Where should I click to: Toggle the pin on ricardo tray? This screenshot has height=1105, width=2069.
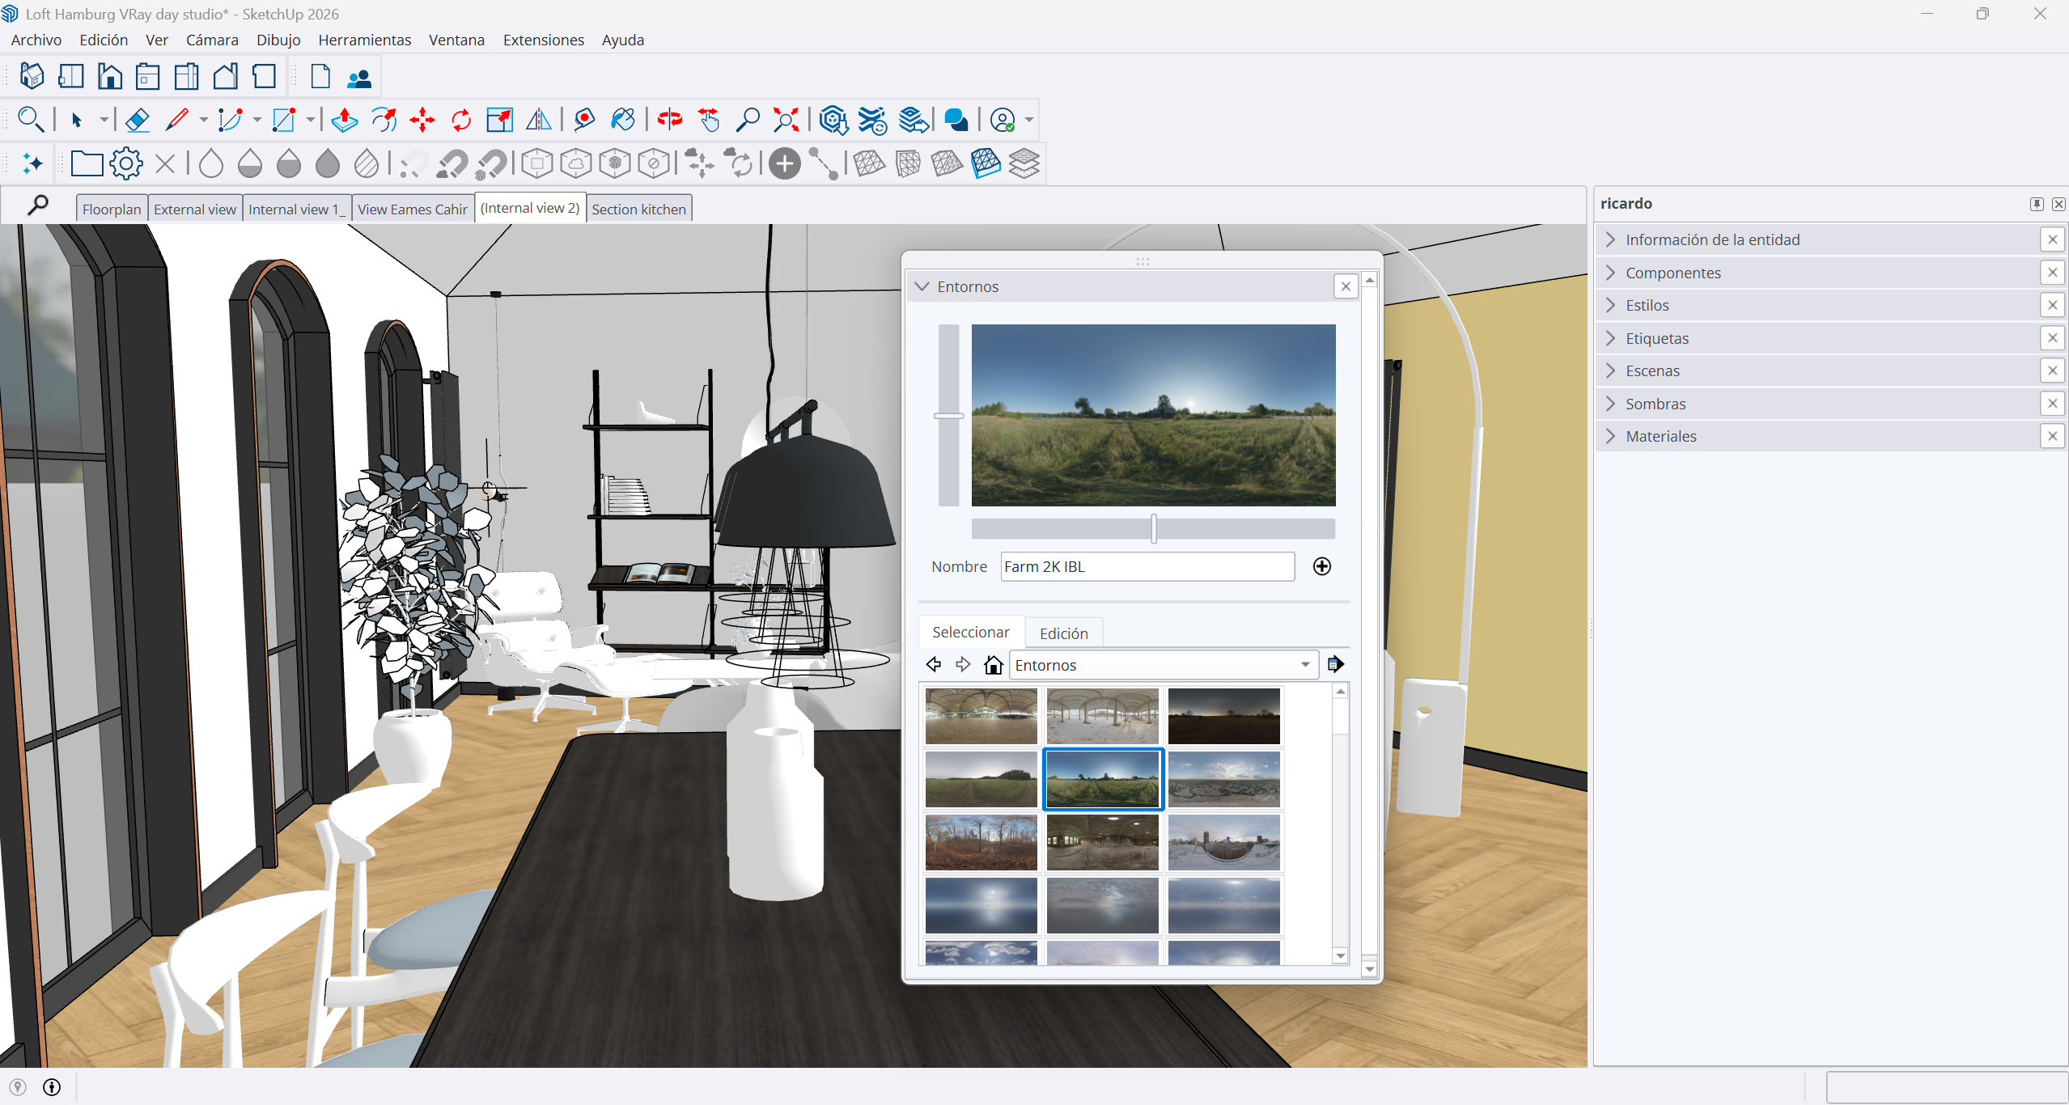(2037, 204)
